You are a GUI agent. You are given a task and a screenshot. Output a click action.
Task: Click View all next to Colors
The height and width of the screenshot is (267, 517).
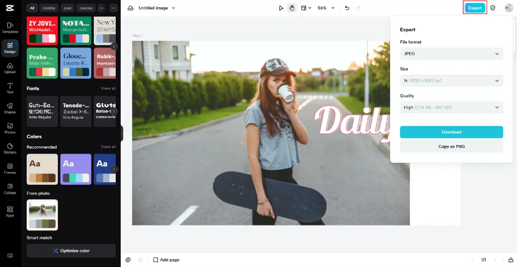(x=108, y=147)
